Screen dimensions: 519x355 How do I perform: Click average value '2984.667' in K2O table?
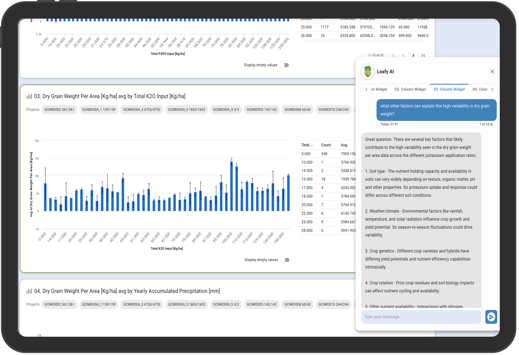(x=348, y=222)
